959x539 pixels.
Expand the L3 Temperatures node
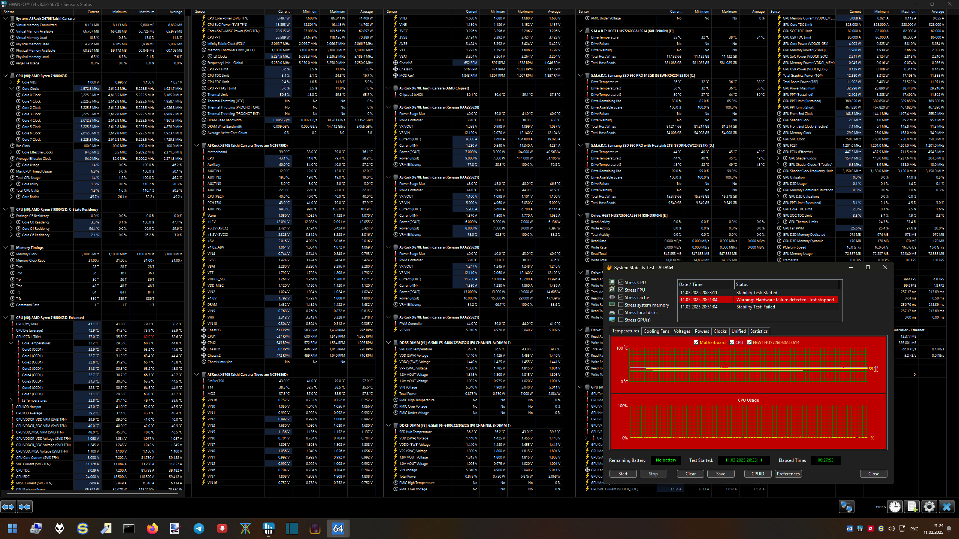pos(11,400)
